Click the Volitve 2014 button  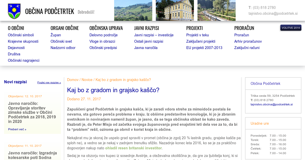(291, 28)
